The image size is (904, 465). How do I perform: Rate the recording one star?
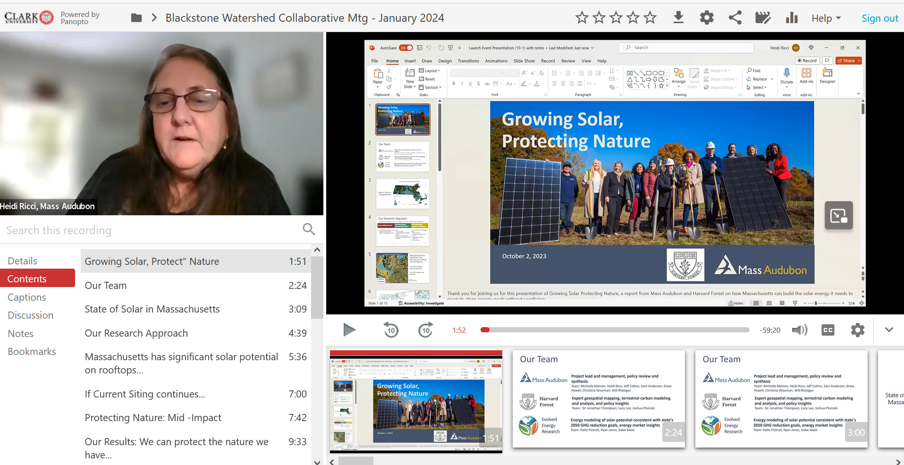(x=582, y=18)
